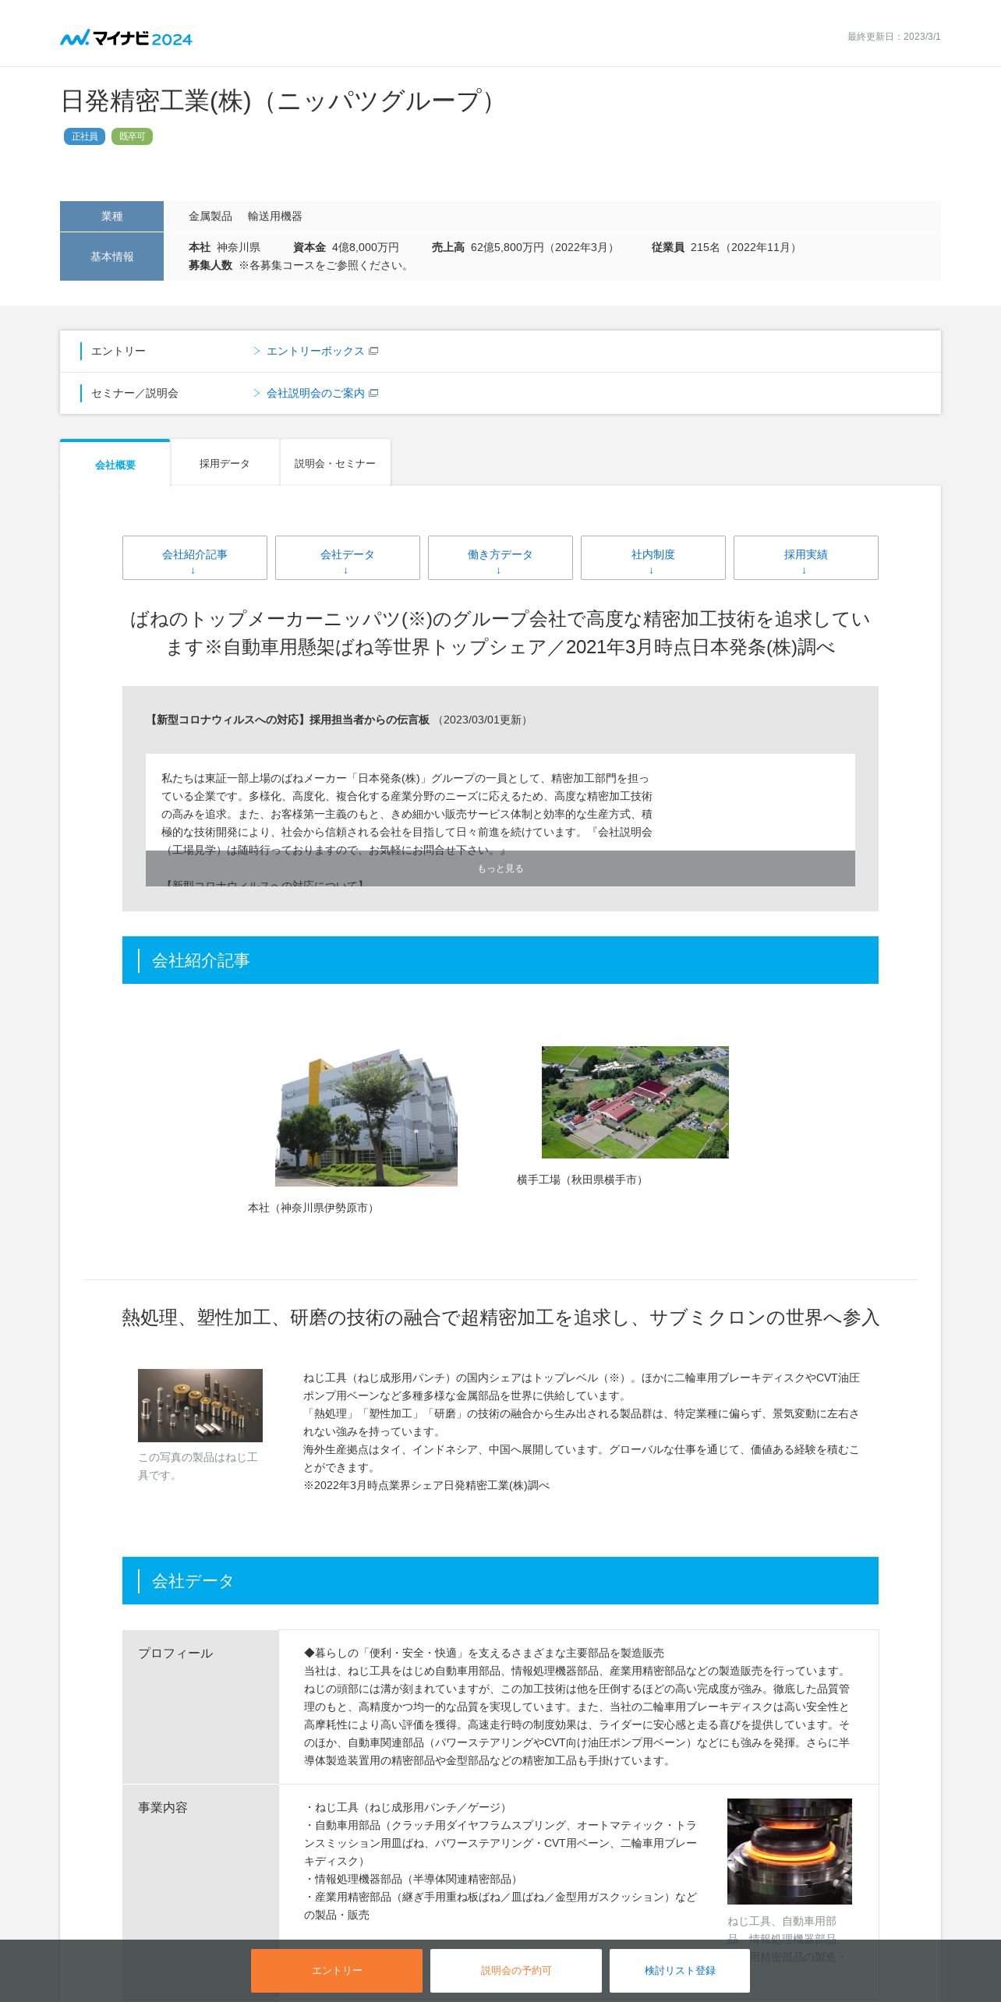This screenshot has height=2002, width=1001.
Task: Jump to 会社紹介記事 section button
Action: pyautogui.click(x=195, y=557)
